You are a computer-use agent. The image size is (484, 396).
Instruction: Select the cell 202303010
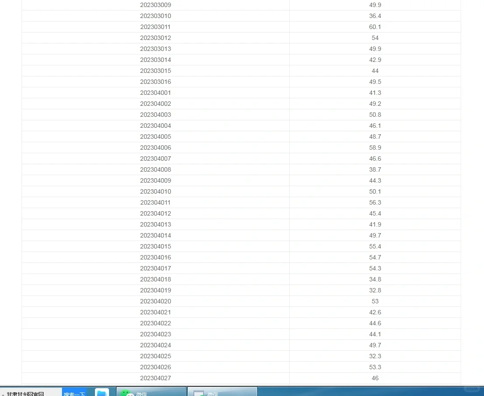(x=156, y=16)
